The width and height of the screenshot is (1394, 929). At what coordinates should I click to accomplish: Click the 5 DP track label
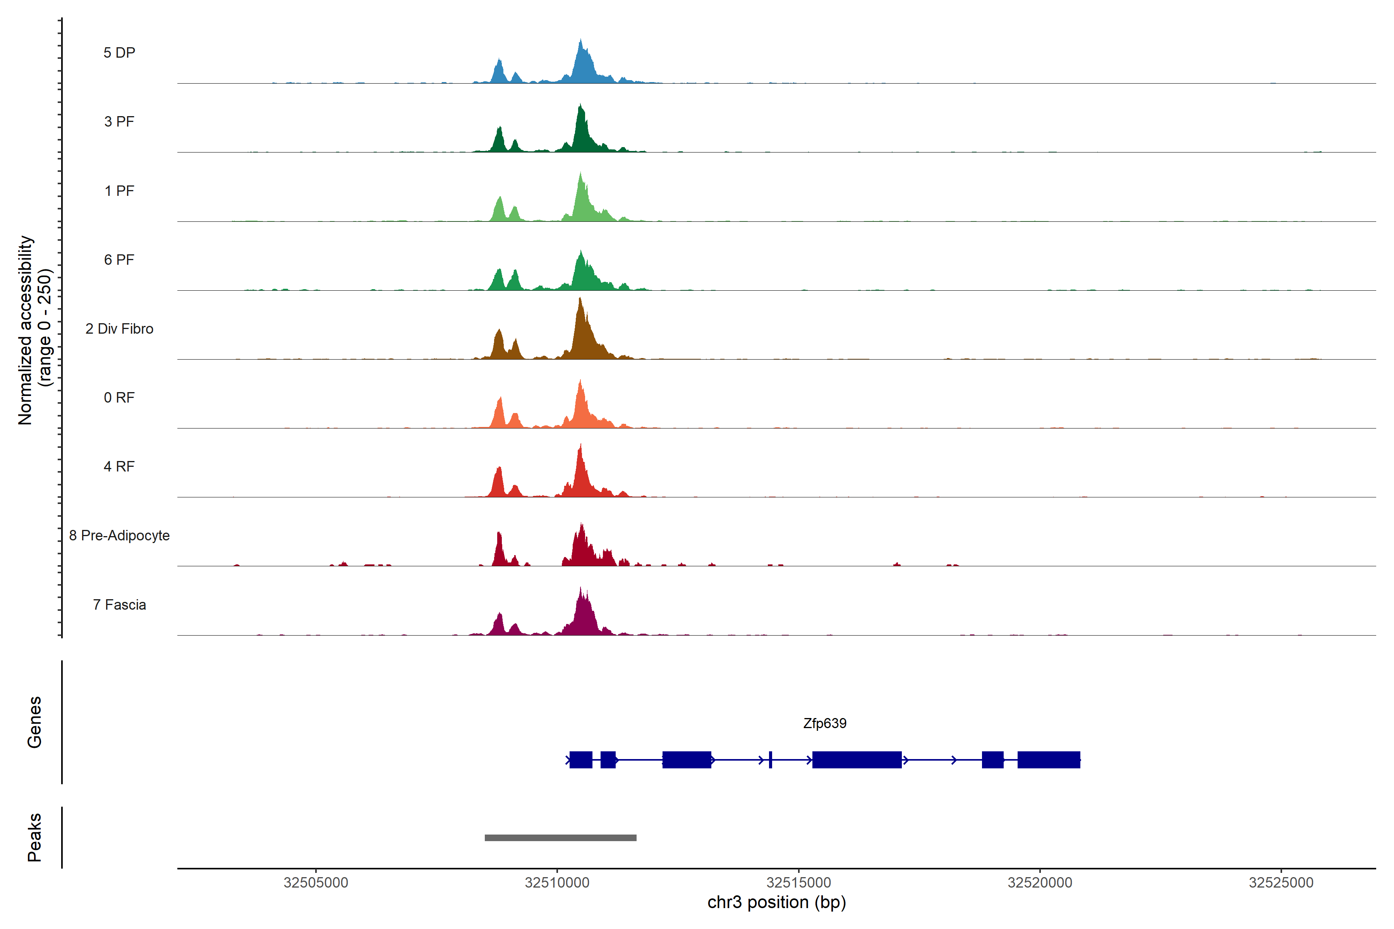click(x=119, y=53)
